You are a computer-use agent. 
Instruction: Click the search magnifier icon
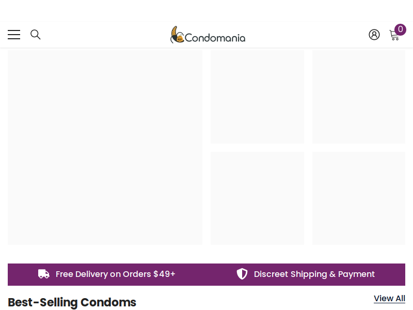(x=36, y=35)
